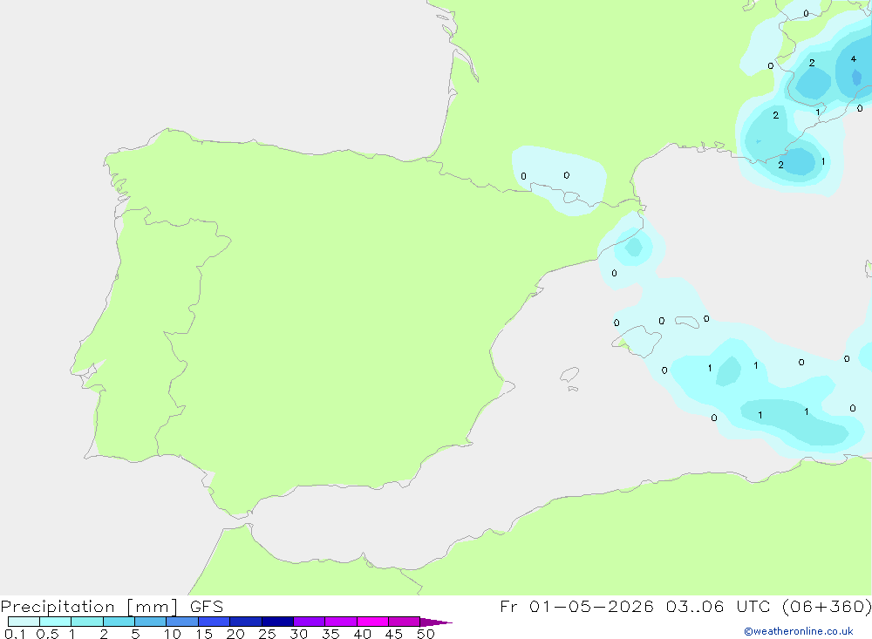The height and width of the screenshot is (639, 872).
Task: Choose the 2–5 mm legend swatch
Action: 119,622
